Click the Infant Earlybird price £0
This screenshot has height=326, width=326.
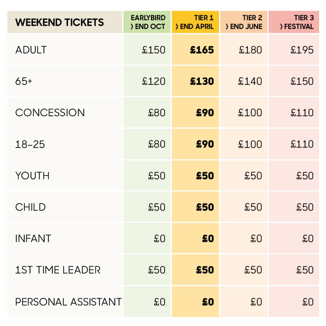point(159,238)
